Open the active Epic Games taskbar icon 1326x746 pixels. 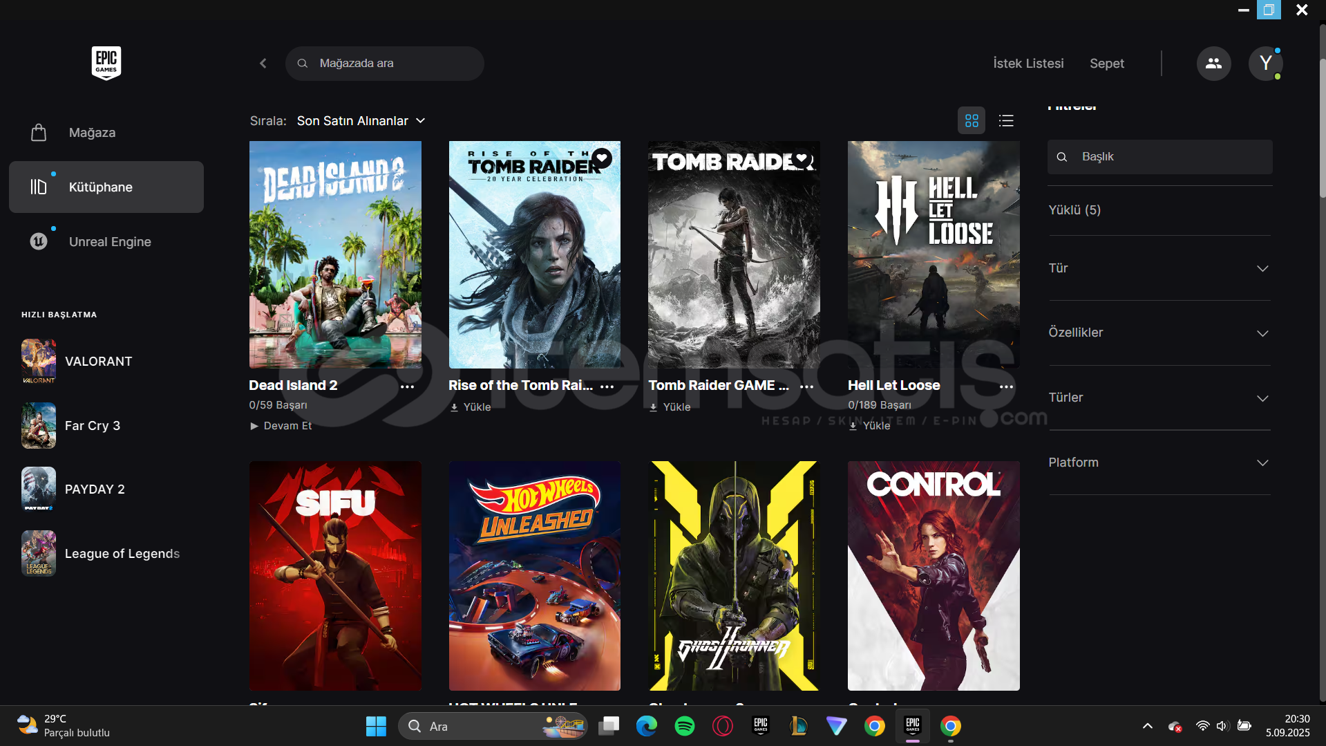pyautogui.click(x=913, y=726)
